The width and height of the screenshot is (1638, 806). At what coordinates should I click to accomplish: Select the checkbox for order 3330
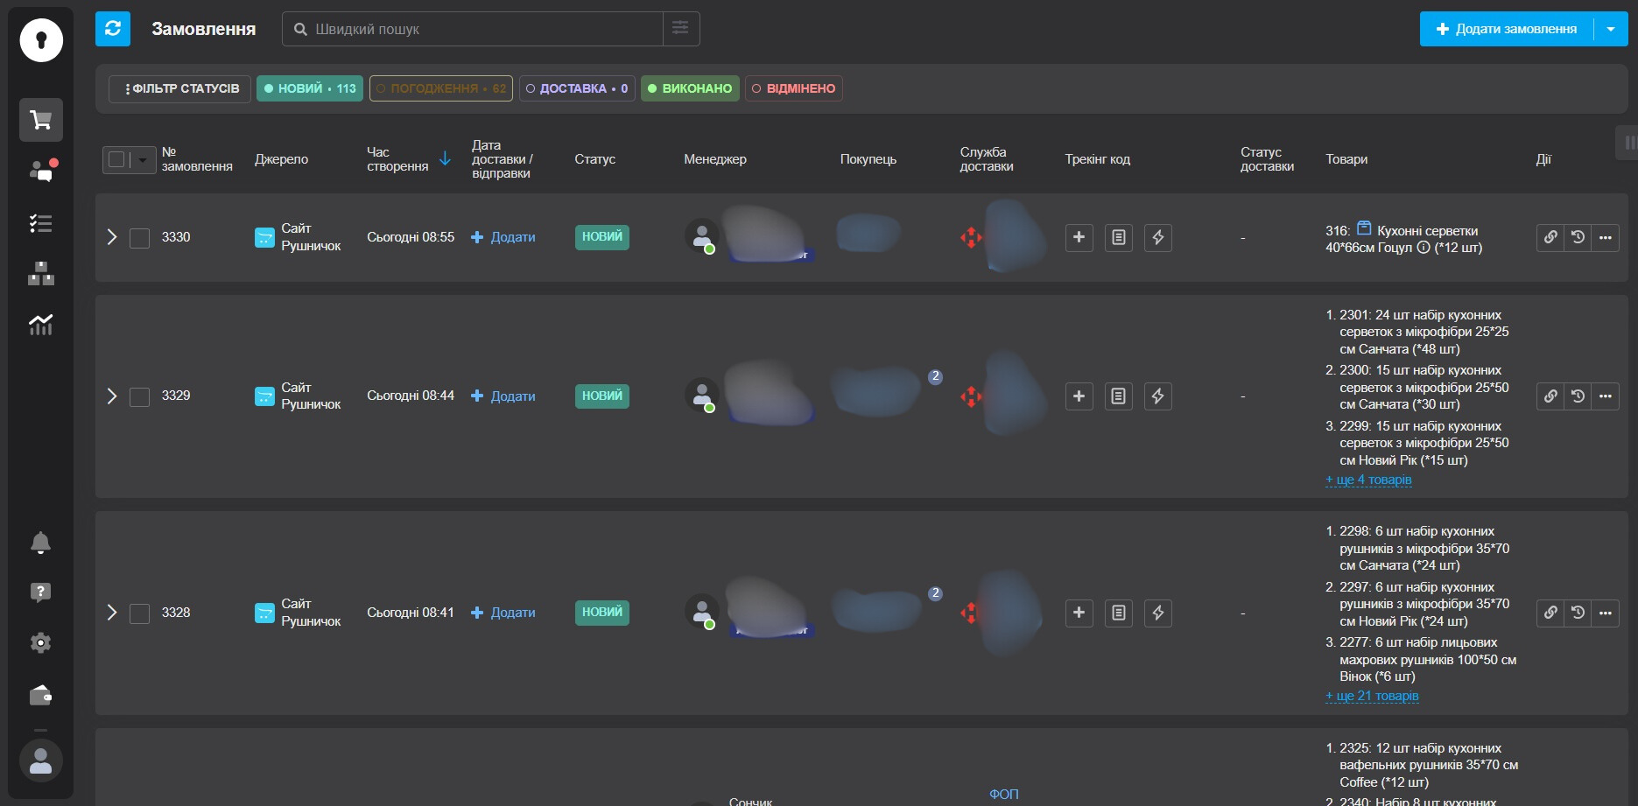tap(140, 238)
